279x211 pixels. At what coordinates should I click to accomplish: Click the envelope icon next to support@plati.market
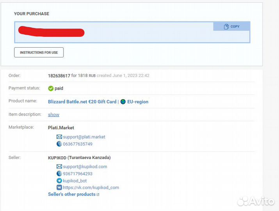click(x=59, y=137)
